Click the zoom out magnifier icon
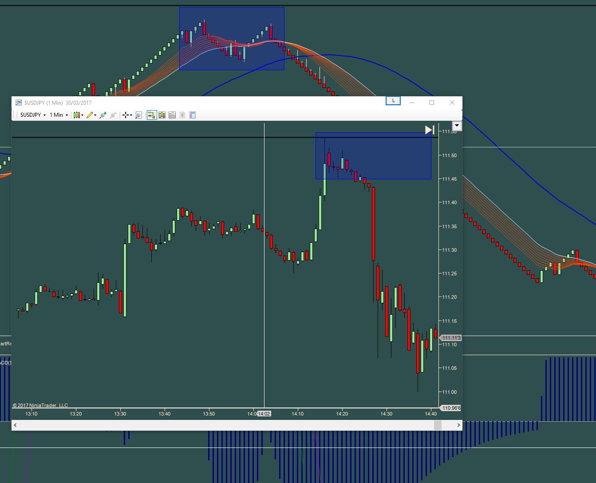The image size is (596, 483). pos(113,115)
